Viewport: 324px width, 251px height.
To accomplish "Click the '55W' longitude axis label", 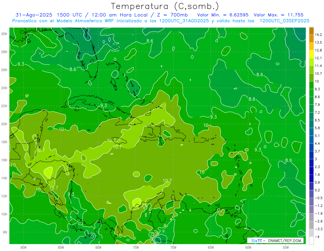I will pos(286,247).
